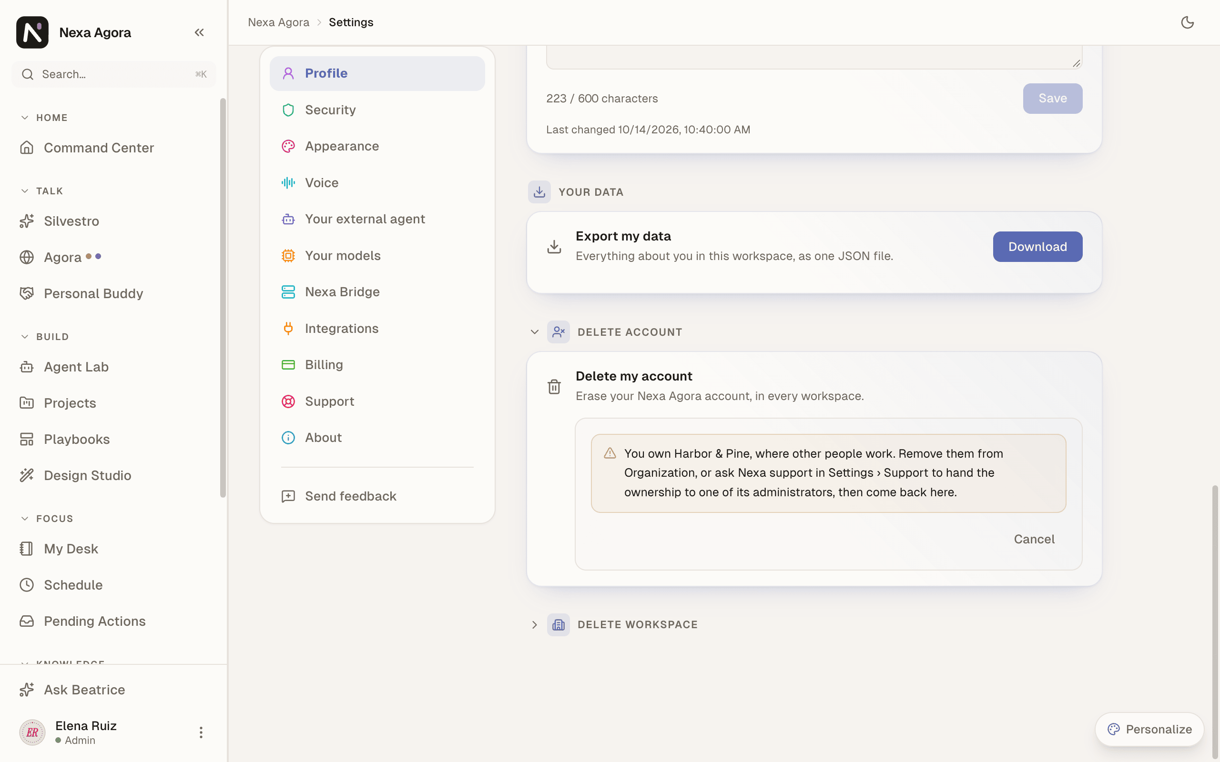Image resolution: width=1220 pixels, height=762 pixels.
Task: Switch to Security settings
Action: [377, 110]
